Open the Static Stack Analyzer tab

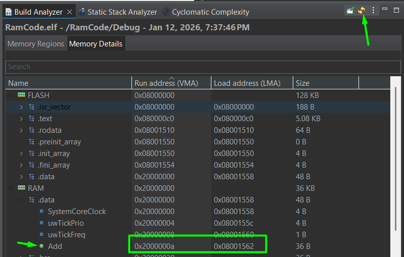117,12
